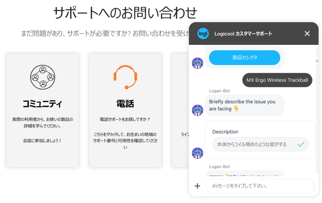
Task: Click the 製品セレクタ button
Action: pos(244,57)
